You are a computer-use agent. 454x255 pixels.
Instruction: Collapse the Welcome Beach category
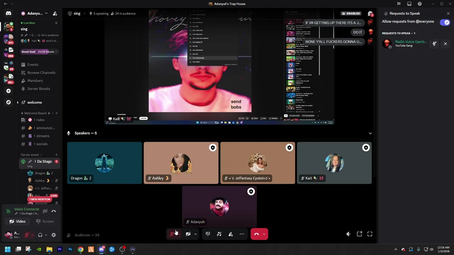tap(37, 113)
